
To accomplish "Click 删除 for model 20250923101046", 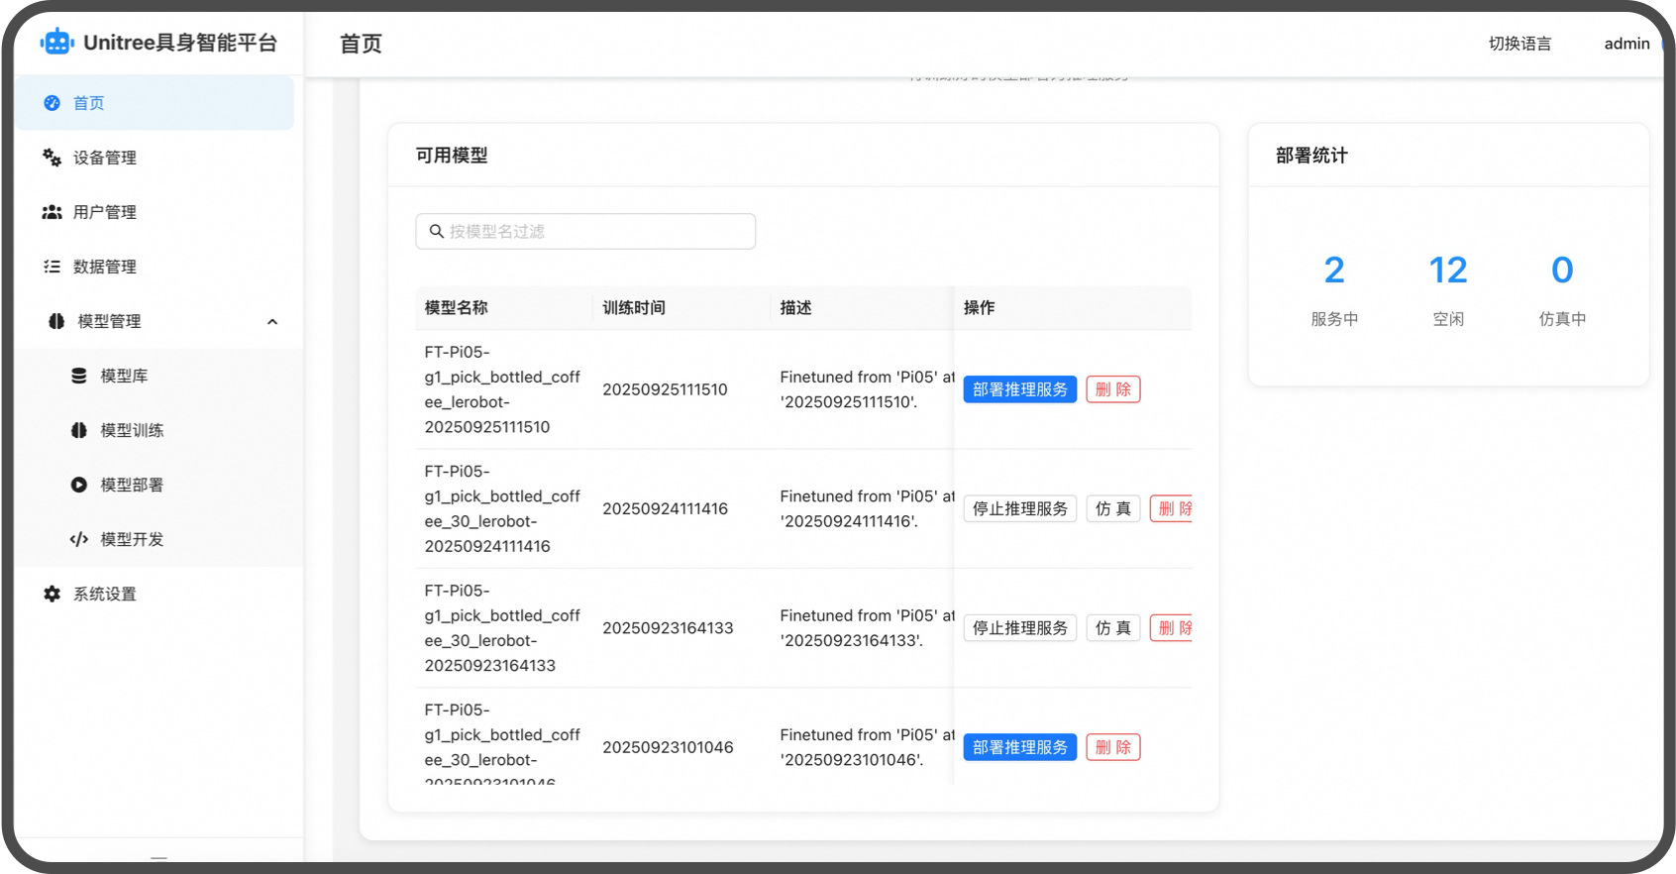I will 1112,747.
